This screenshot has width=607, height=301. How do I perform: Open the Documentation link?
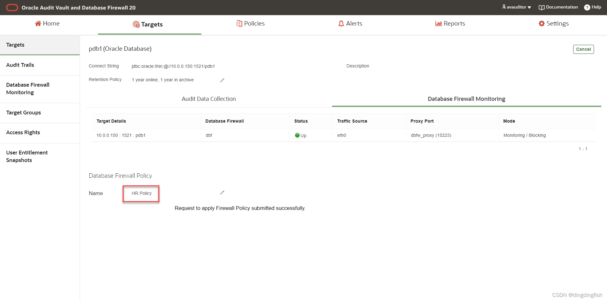pos(558,7)
